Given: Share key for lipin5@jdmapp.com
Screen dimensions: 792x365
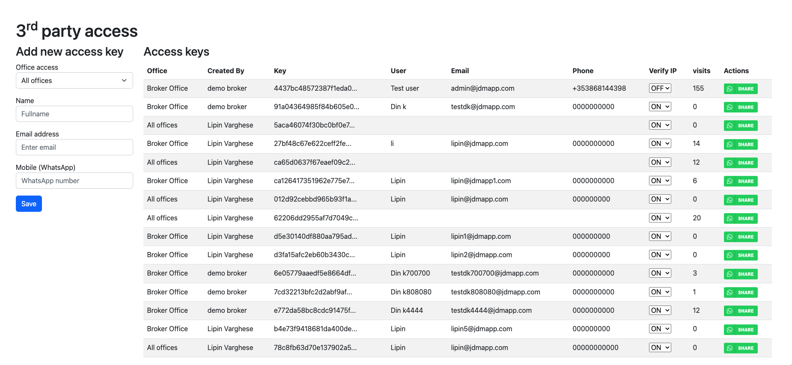Looking at the screenshot, I should coord(740,329).
